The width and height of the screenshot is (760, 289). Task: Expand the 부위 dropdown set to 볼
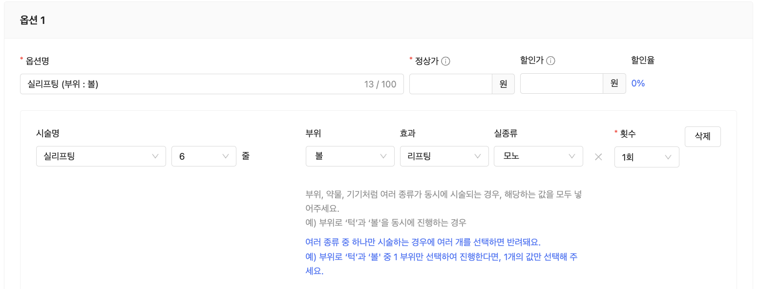point(350,156)
